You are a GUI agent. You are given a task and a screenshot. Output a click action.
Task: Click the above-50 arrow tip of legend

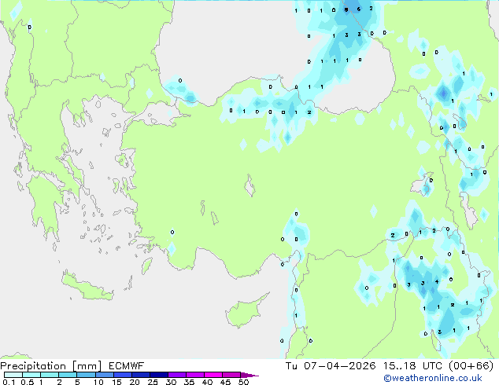[249, 375]
